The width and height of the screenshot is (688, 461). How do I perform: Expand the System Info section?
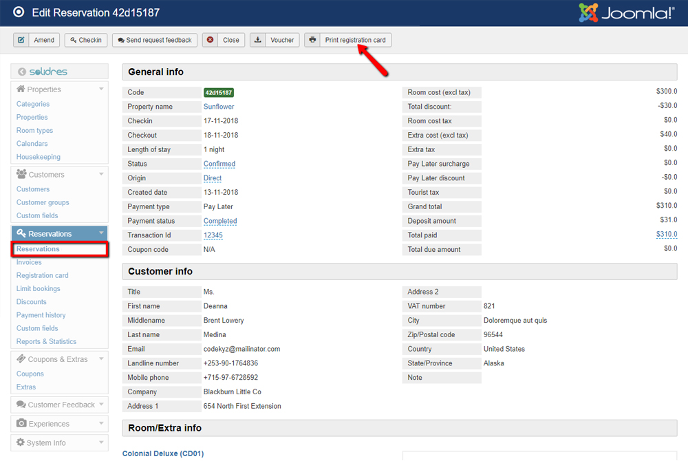(x=101, y=442)
